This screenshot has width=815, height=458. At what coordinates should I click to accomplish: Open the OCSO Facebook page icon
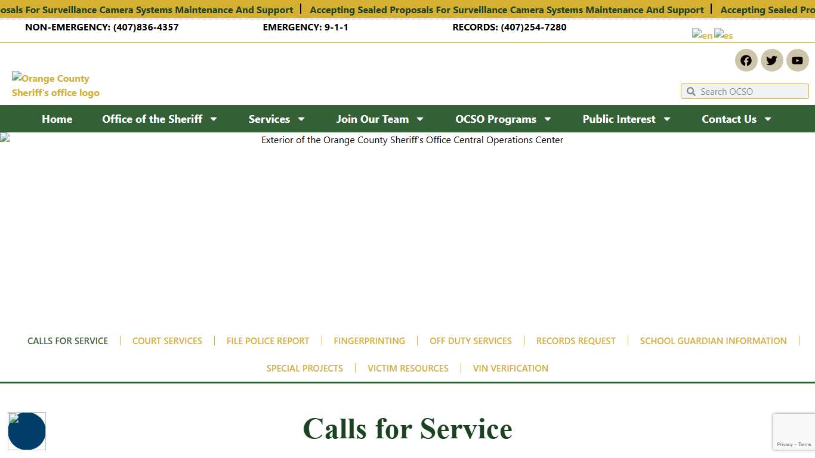(x=746, y=60)
